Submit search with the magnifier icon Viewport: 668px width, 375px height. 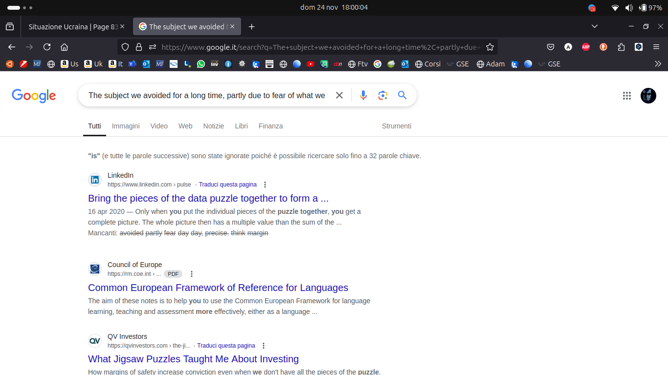[x=402, y=95]
